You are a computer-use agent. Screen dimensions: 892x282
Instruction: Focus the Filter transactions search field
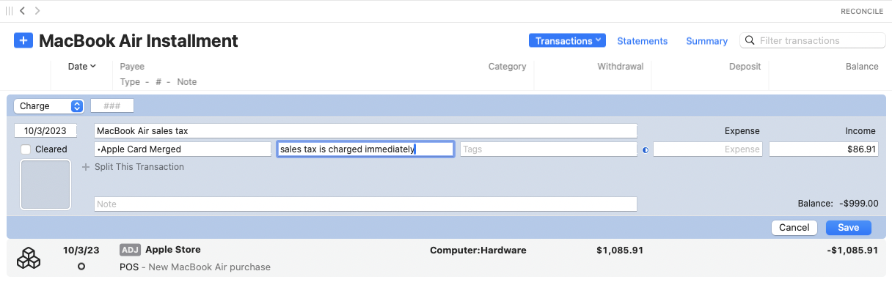812,41
